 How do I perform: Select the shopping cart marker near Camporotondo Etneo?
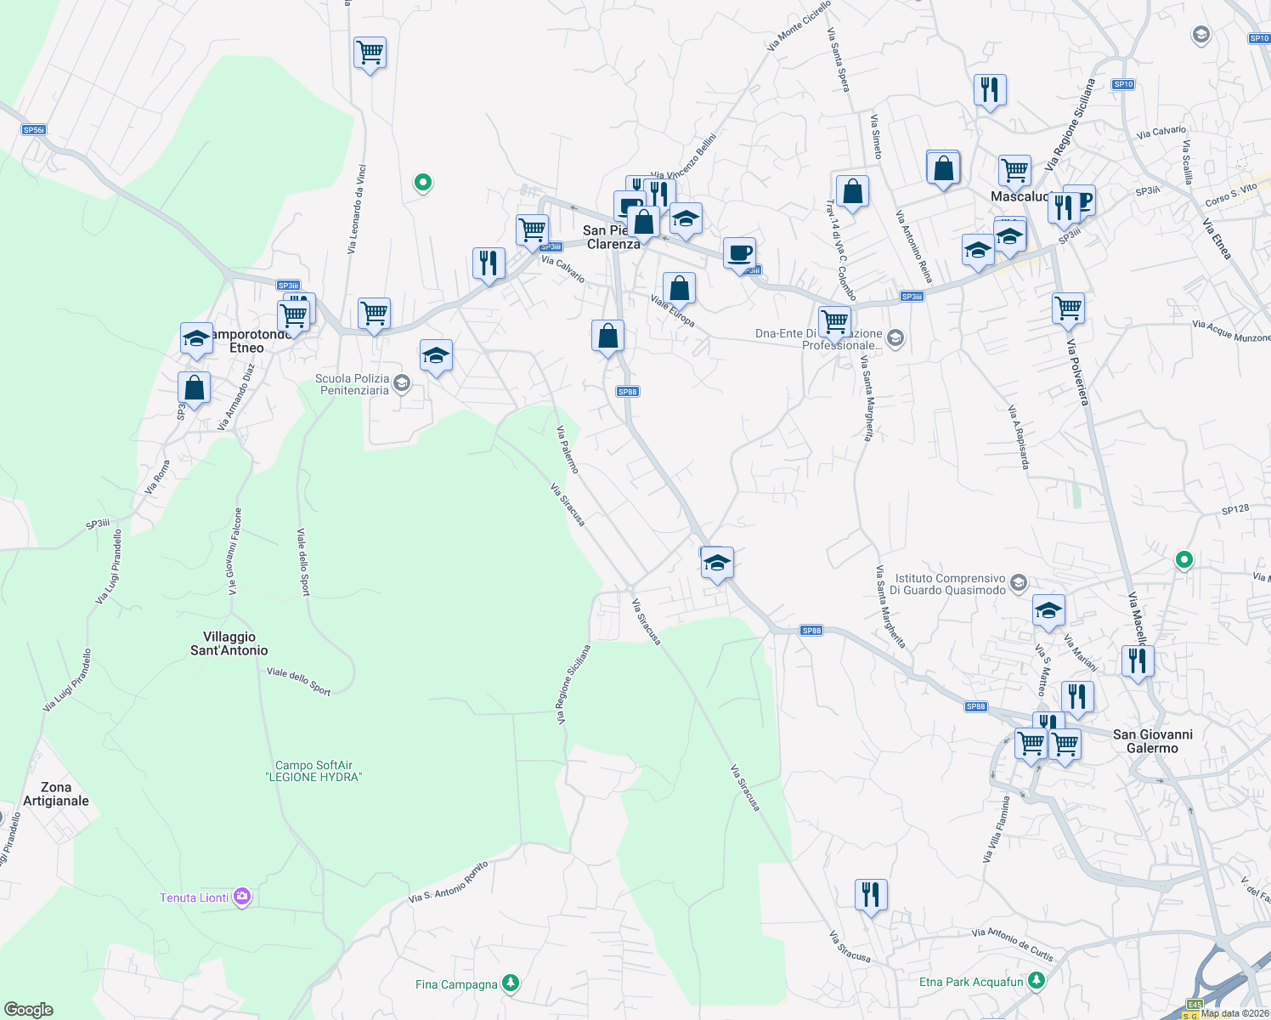pyautogui.click(x=295, y=313)
